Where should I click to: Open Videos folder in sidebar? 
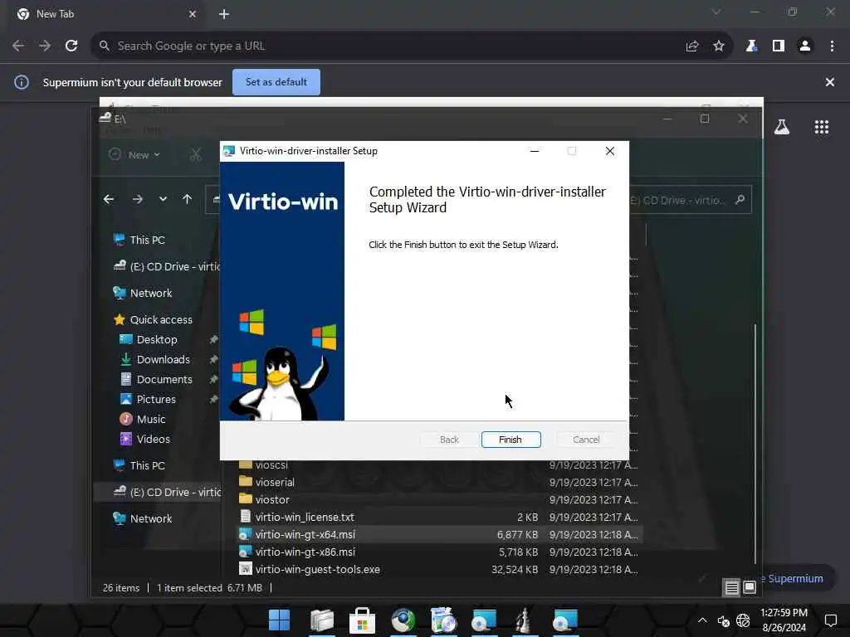coord(144,439)
